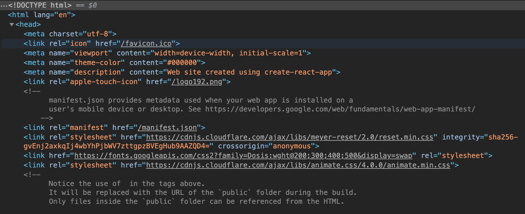This screenshot has width=525, height=214.
Task: Click comment line "user's mobile device or desktop"
Action: pos(262,109)
